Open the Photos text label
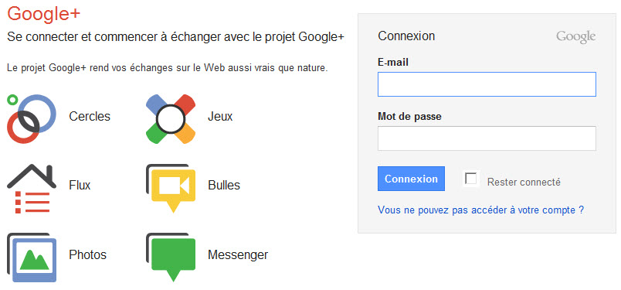The width and height of the screenshot is (621, 290). click(x=87, y=254)
